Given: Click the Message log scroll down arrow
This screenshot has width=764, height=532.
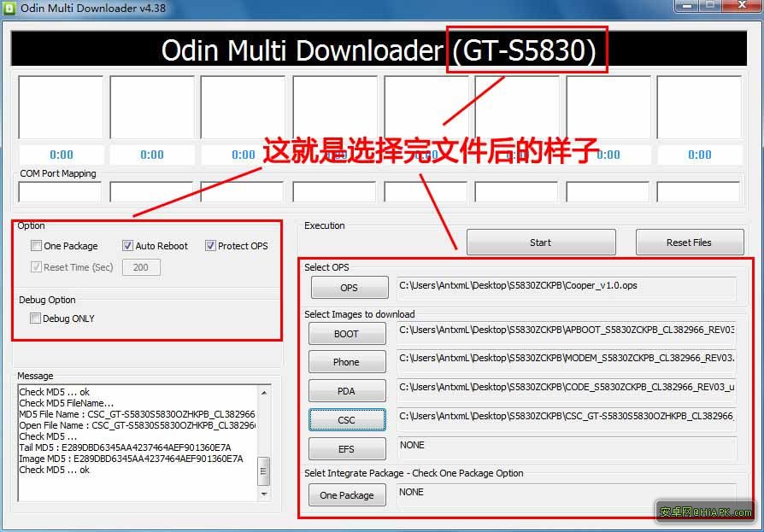Looking at the screenshot, I should (263, 494).
